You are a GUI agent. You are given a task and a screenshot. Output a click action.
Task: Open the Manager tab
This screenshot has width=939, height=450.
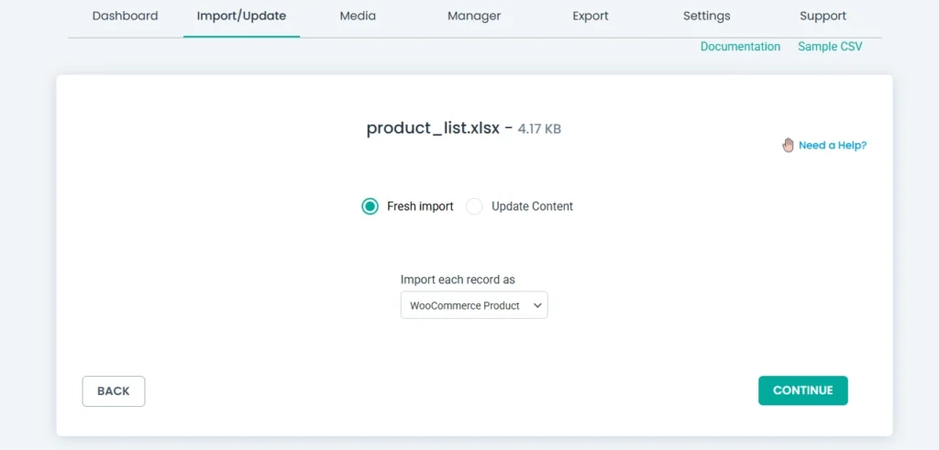474,16
